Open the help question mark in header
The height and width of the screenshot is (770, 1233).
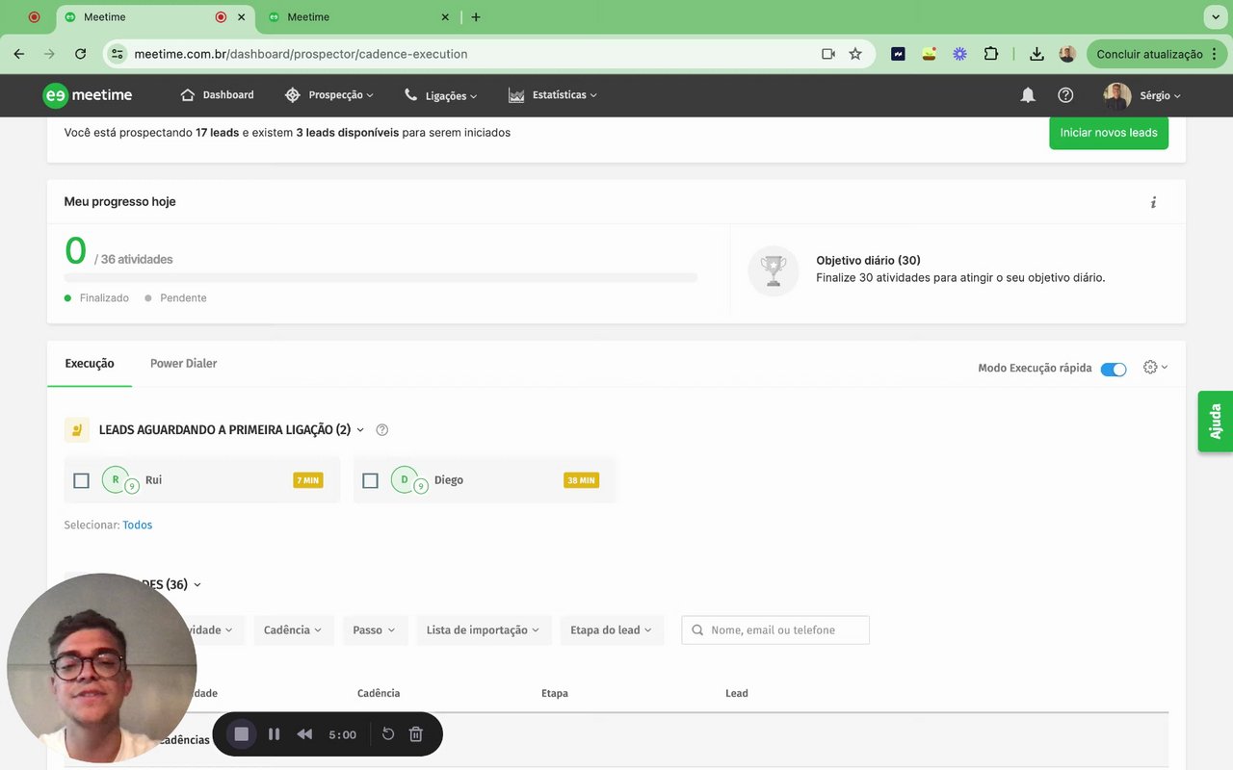click(x=1065, y=95)
